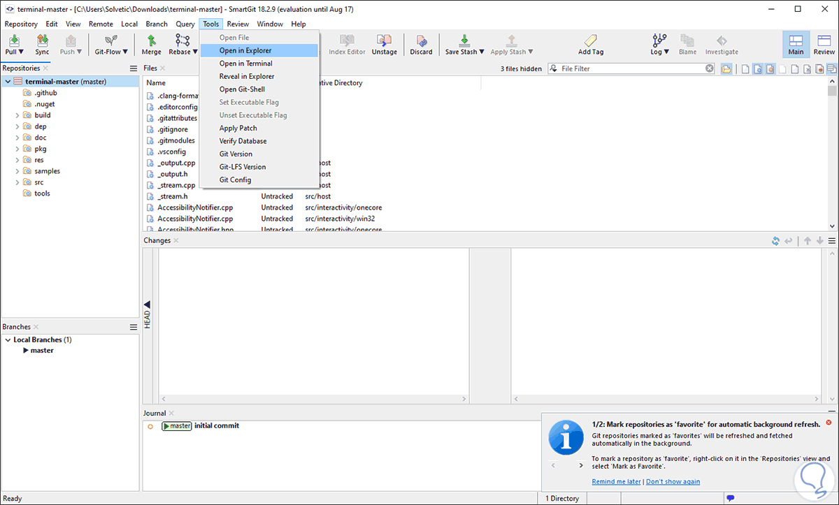Toggle the file icon with red marker
The height and width of the screenshot is (505, 839).
819,68
